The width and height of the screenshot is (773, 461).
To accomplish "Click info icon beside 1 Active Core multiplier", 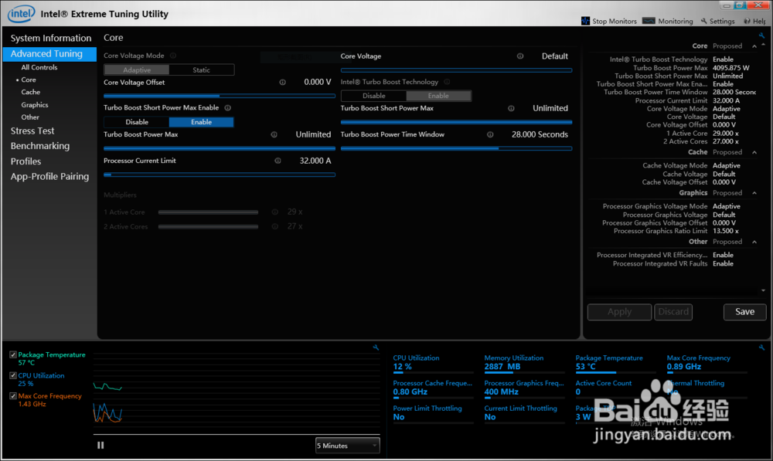I will click(275, 212).
